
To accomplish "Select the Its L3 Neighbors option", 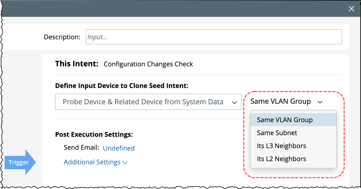I will click(x=281, y=146).
